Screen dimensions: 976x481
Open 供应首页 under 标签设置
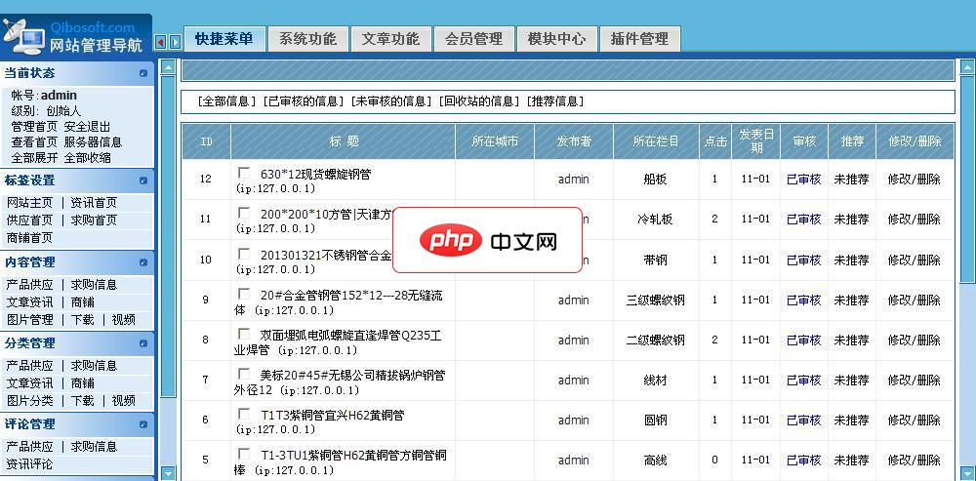(30, 220)
